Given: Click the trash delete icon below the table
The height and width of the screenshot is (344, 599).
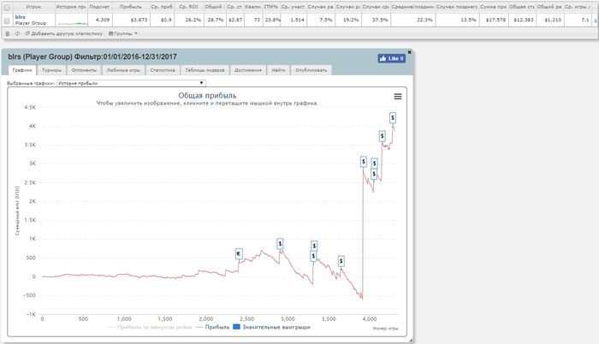Looking at the screenshot, I should [7, 33].
